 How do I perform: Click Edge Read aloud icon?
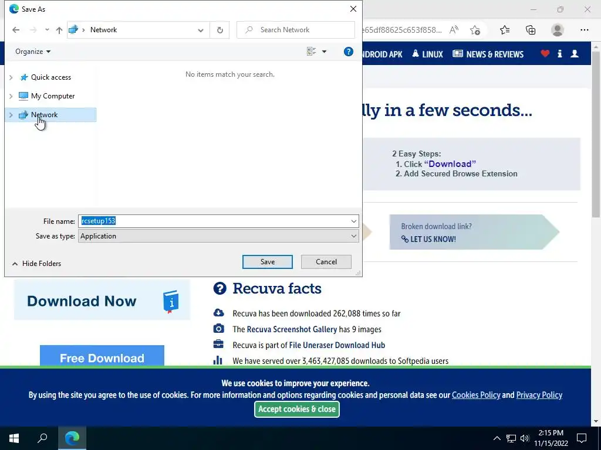[454, 30]
